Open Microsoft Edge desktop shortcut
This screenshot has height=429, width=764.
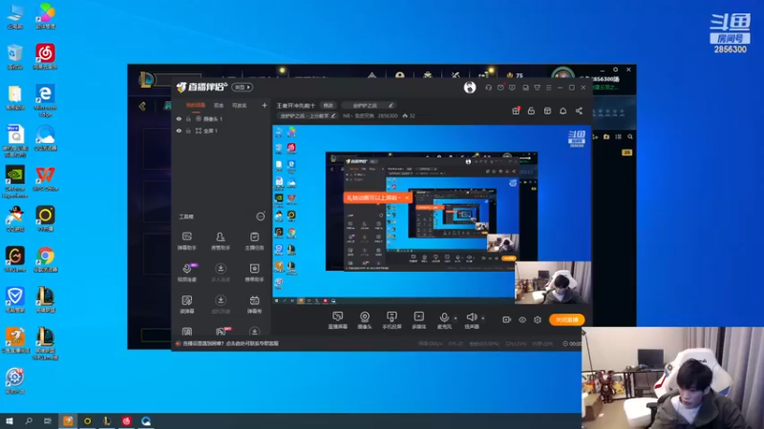45,100
